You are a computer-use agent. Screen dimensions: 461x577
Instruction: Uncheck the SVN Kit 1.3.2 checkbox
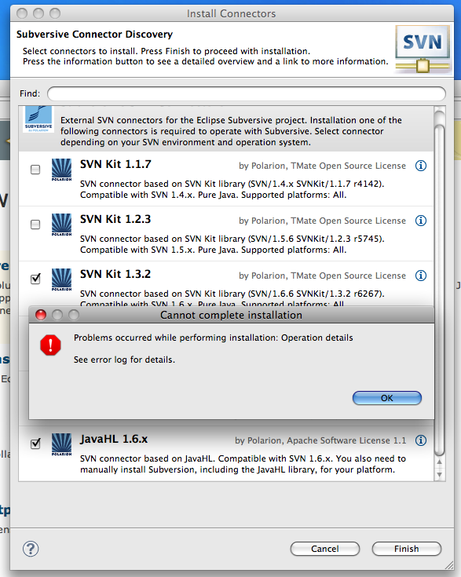(35, 279)
